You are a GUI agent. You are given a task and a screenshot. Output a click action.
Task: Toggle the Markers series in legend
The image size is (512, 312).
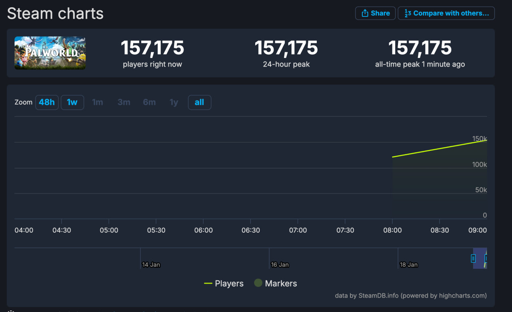click(276, 284)
